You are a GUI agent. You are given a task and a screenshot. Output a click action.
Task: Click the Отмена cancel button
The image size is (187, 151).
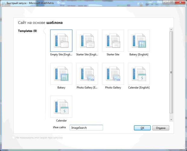160,128
